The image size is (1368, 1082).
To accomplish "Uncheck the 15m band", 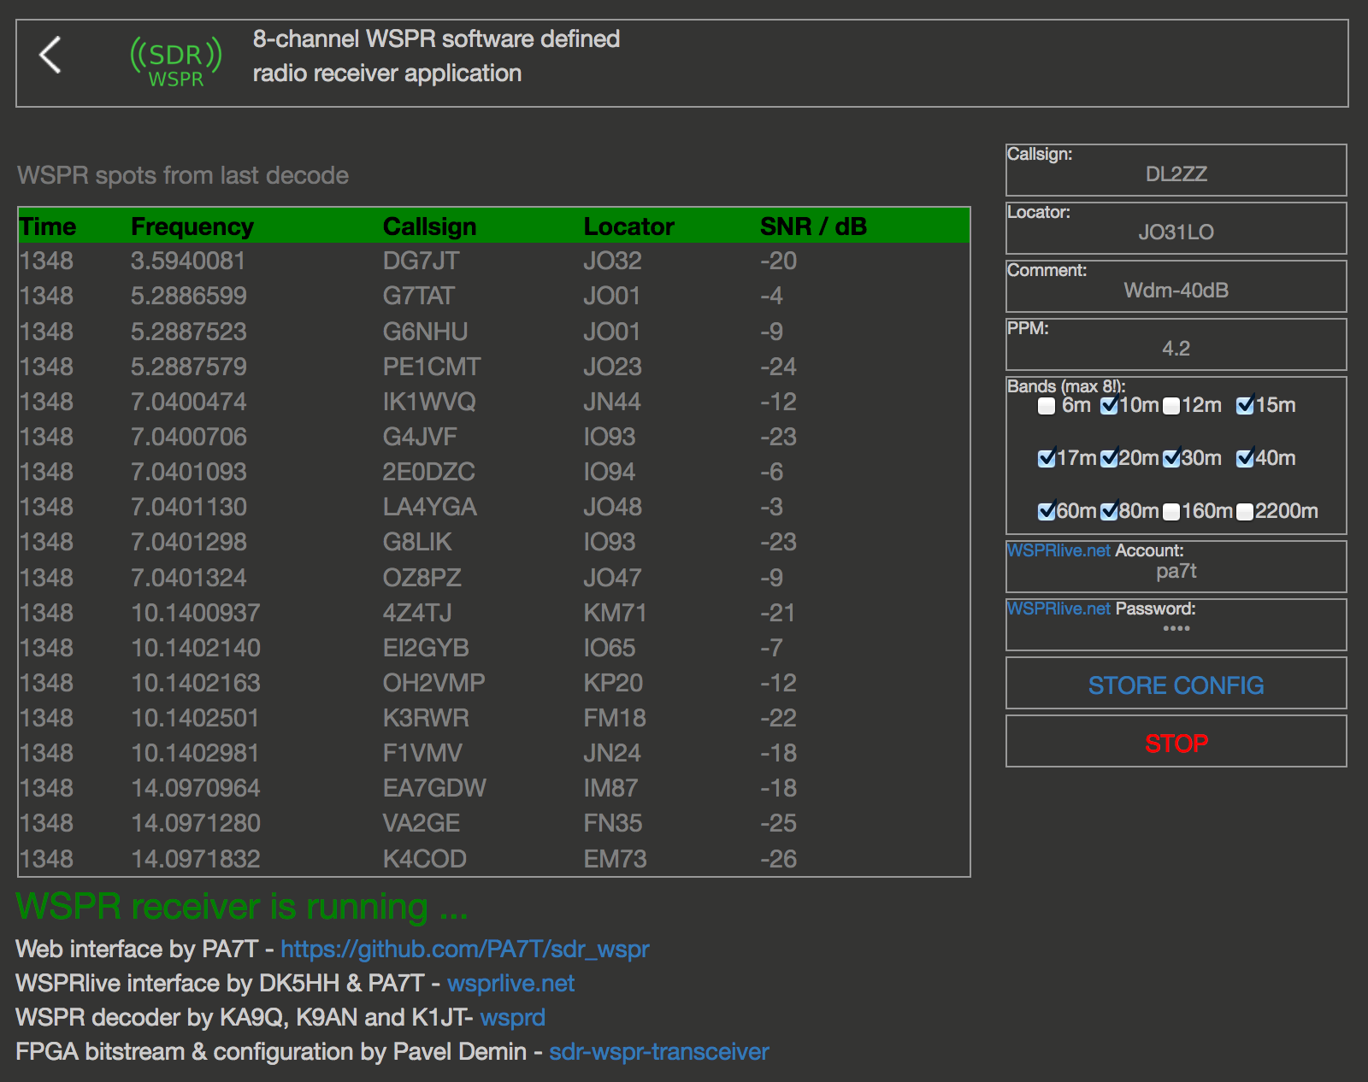I will click(x=1245, y=406).
